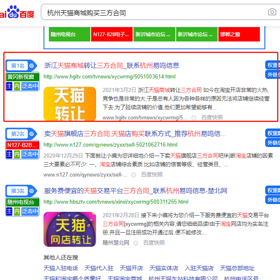
Task: Click the 主 tag under 黄冈新视窗
Action: 9,86
